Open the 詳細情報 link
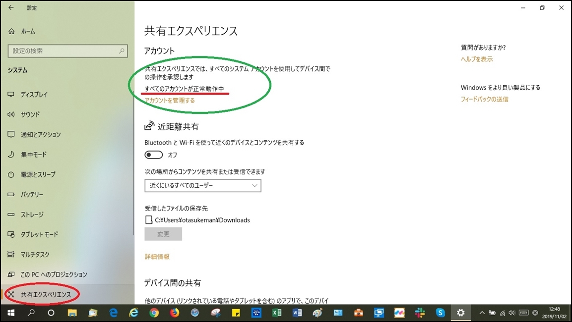Image resolution: width=572 pixels, height=322 pixels. pos(157,257)
